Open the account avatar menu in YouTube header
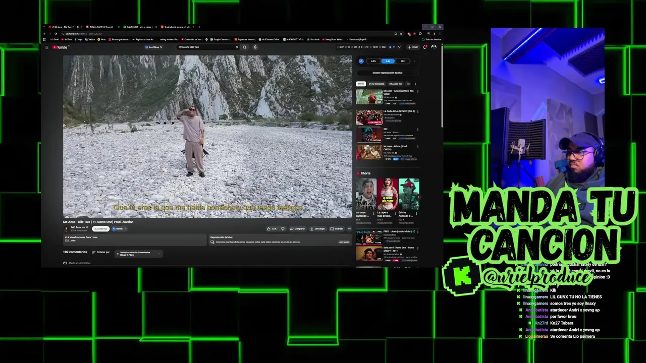This screenshot has height=363, width=646. (434, 47)
